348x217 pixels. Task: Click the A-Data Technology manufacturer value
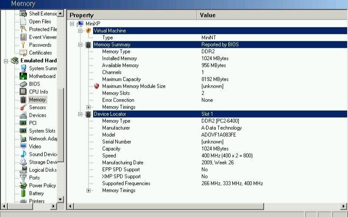pyautogui.click(x=221, y=128)
